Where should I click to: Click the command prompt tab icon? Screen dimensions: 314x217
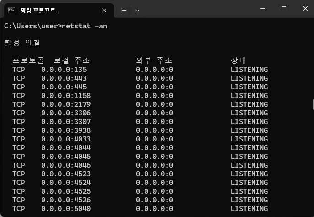coord(11,10)
